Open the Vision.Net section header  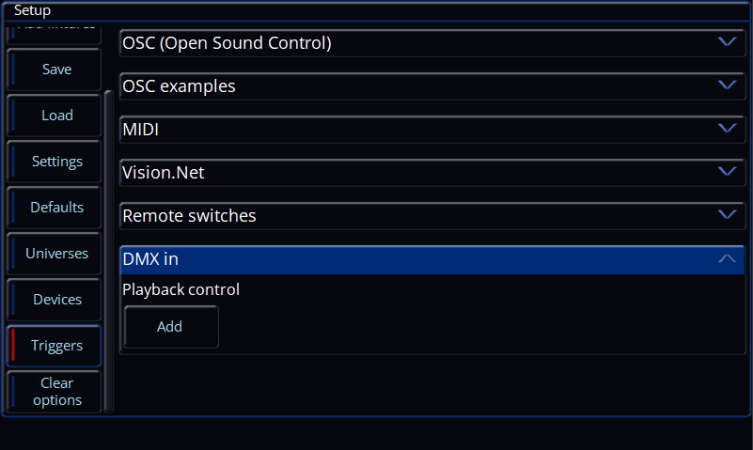[432, 173]
